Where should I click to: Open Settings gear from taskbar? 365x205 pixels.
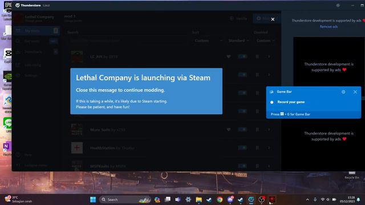pos(188,199)
